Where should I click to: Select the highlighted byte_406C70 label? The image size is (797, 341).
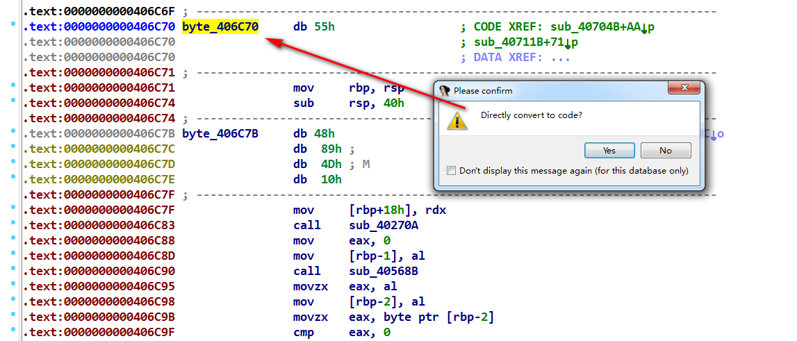click(220, 26)
